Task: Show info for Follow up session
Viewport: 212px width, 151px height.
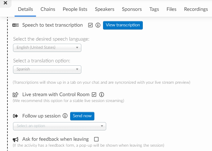Action: (65, 116)
